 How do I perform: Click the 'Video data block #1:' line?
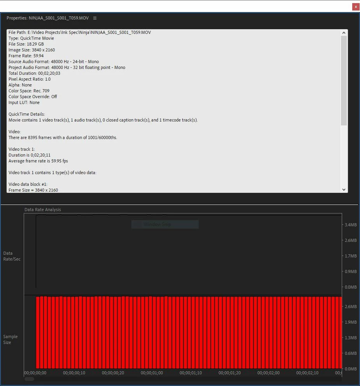[x=28, y=184]
